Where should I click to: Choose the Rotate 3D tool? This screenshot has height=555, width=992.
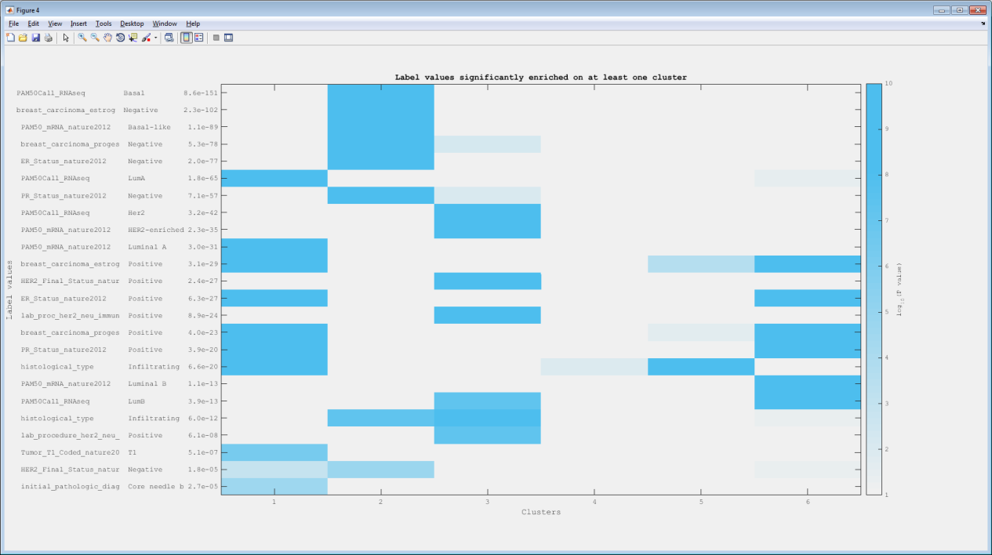[120, 37]
